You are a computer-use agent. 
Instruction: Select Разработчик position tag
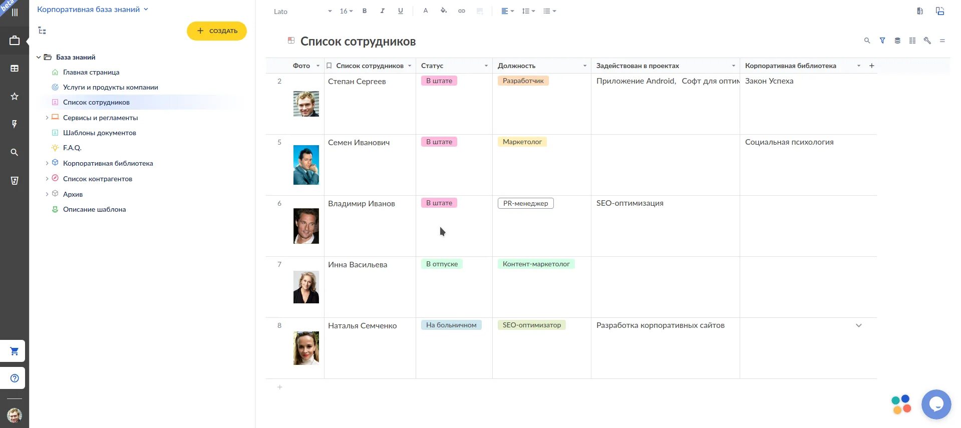[x=523, y=81]
